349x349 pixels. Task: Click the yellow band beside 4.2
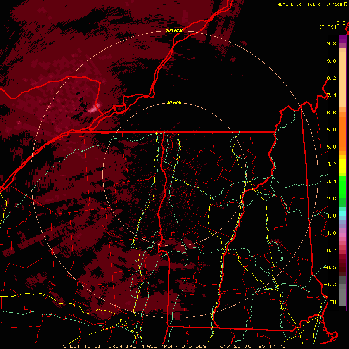point(342,166)
